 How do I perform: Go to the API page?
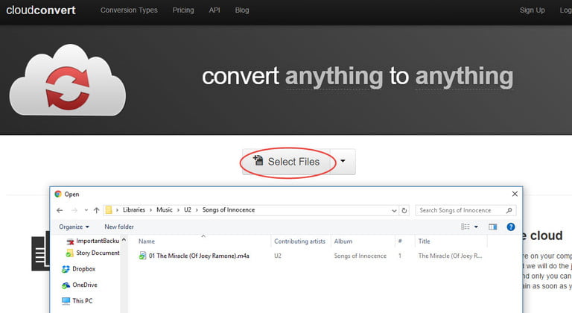pos(214,10)
